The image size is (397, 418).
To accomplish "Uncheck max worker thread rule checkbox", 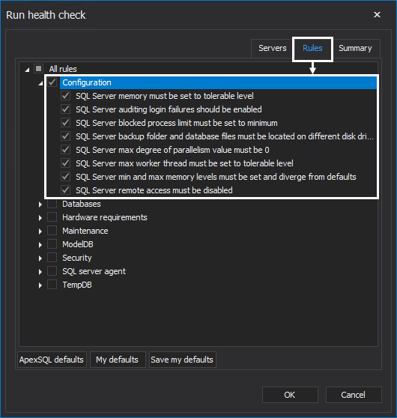I will tap(66, 163).
